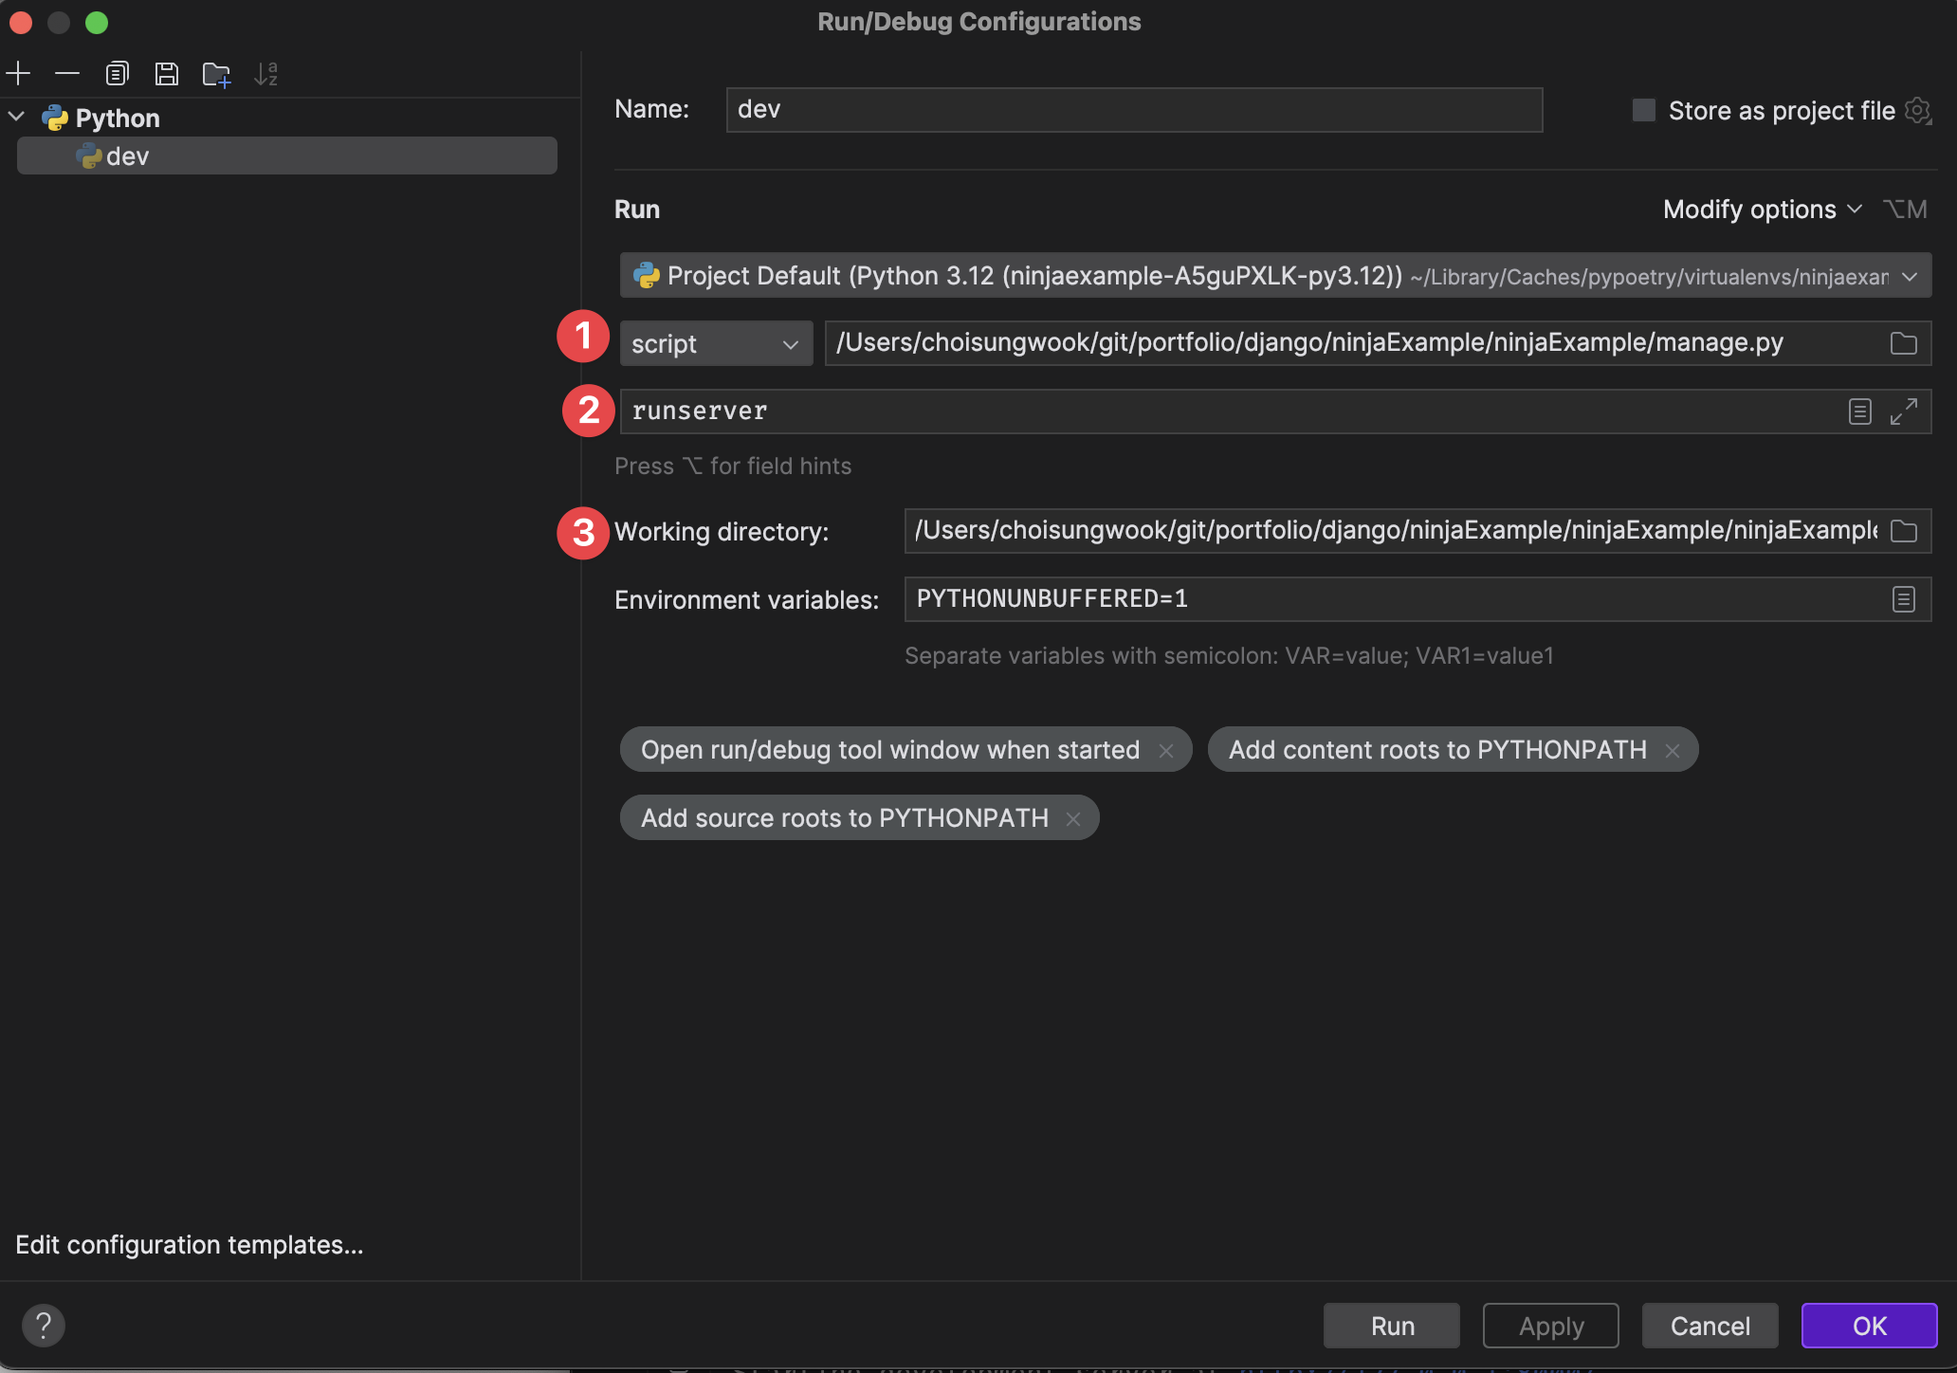Image resolution: width=1957 pixels, height=1373 pixels.
Task: Remove Add content roots to PYTHONPATH option
Action: click(x=1673, y=751)
